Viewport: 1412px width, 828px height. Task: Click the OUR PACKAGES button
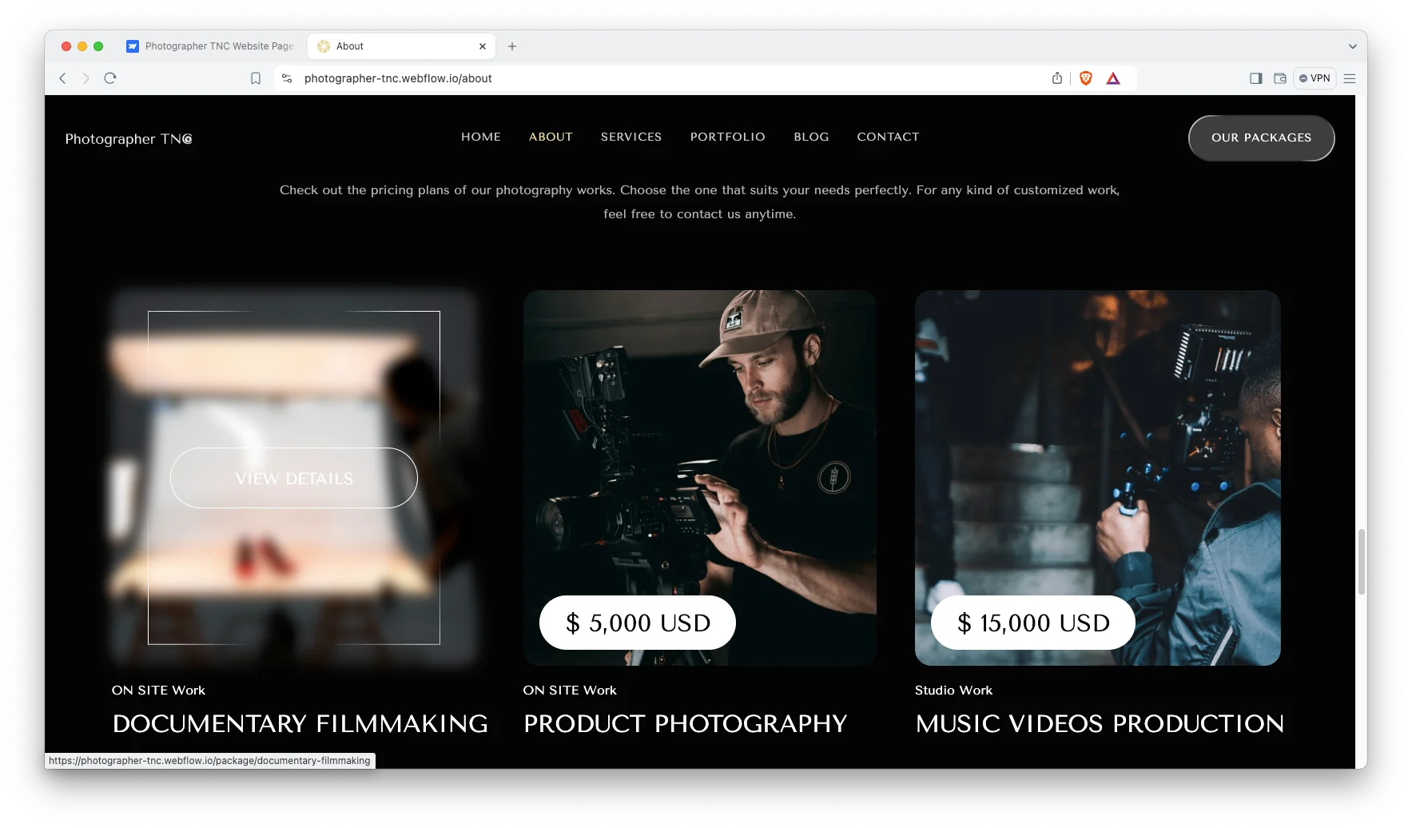coord(1262,137)
